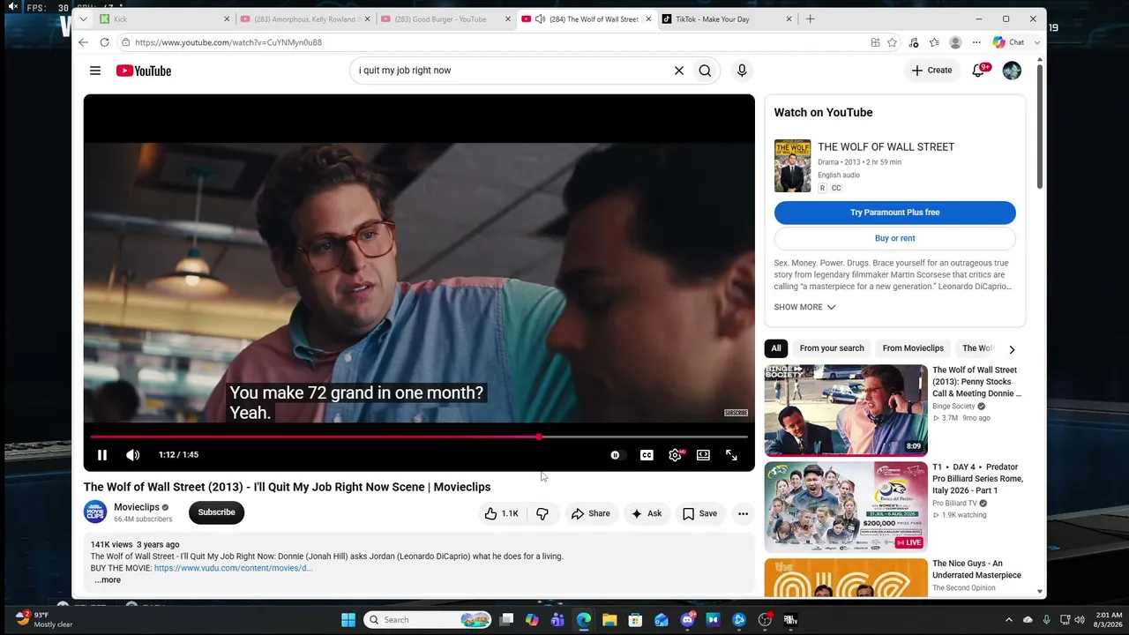Open The Wolf of Wall Street movie poster
Image resolution: width=1129 pixels, height=635 pixels.
[792, 166]
